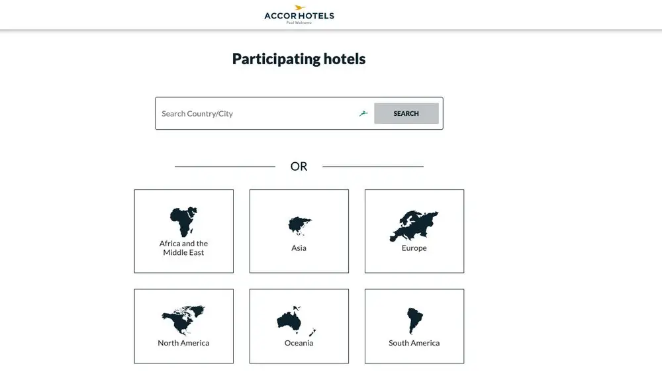Click the SEARCH button
The image size is (662, 380).
click(x=406, y=113)
